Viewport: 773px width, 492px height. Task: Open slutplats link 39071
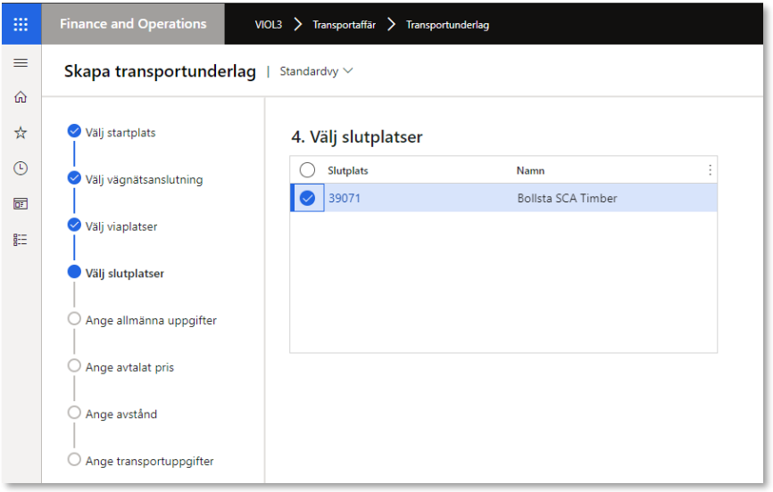point(345,198)
